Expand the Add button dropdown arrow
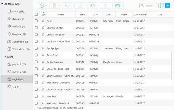The width and height of the screenshot is (174, 110). (x=46, y=6)
